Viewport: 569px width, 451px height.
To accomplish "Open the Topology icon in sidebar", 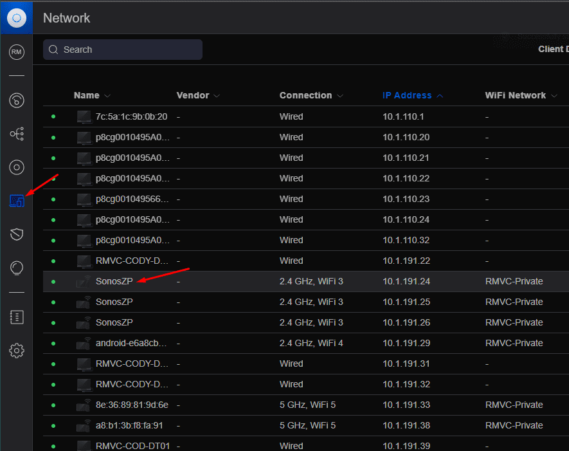I will pyautogui.click(x=17, y=134).
